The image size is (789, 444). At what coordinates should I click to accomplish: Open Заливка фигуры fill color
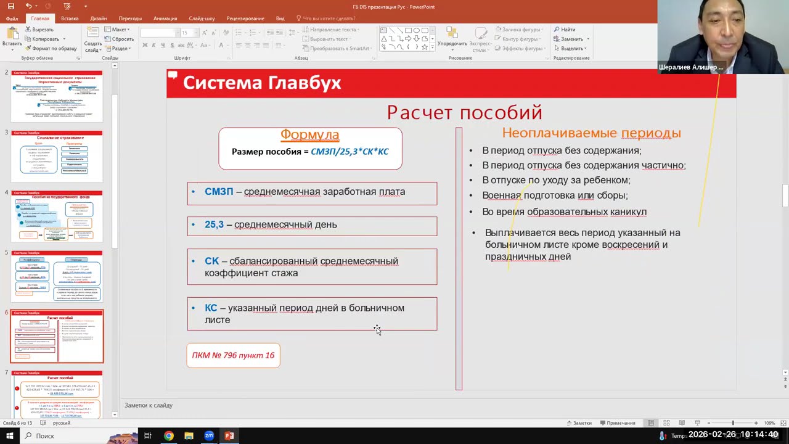pyautogui.click(x=518, y=30)
